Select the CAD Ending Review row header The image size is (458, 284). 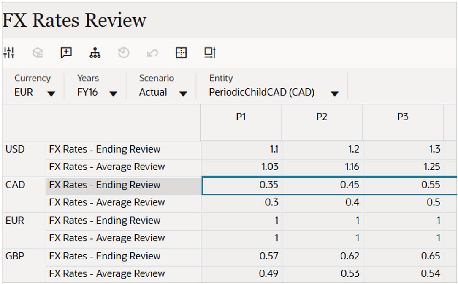click(x=106, y=185)
